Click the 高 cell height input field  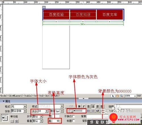tap(57, 121)
